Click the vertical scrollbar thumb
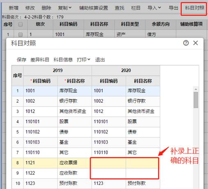The width and height of the screenshot is (208, 189). [x=196, y=100]
